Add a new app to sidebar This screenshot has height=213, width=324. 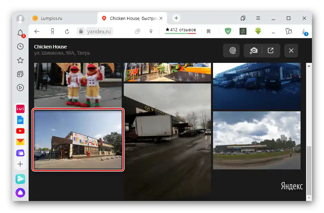(x=20, y=164)
